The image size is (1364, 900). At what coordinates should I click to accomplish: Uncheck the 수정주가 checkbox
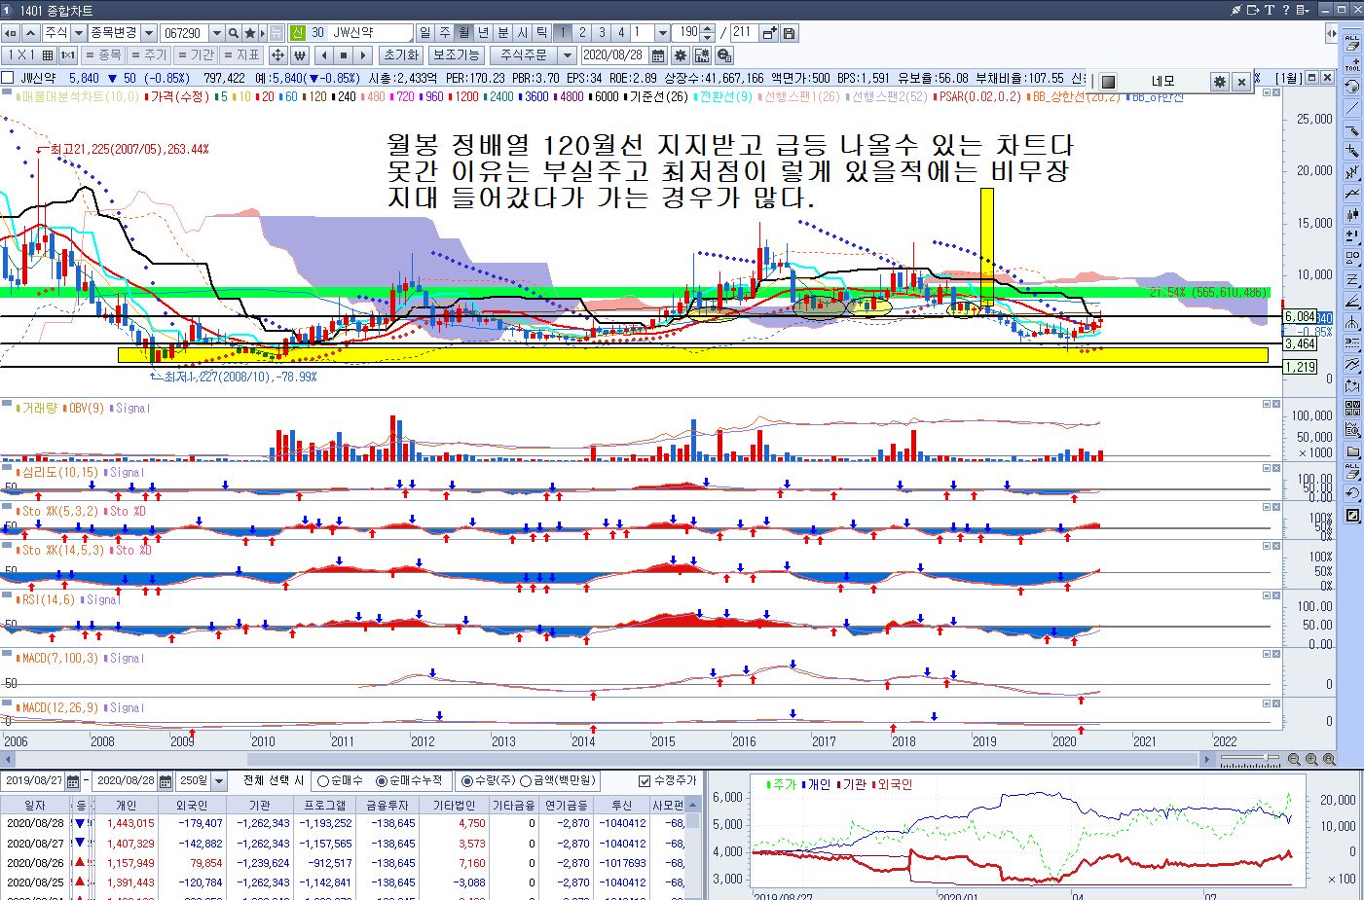(x=644, y=781)
